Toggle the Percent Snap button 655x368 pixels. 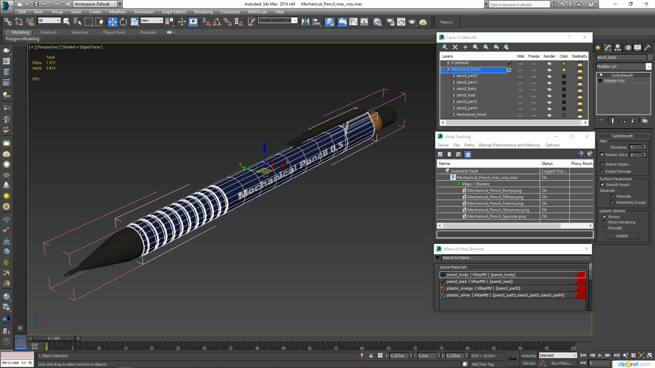[228, 22]
